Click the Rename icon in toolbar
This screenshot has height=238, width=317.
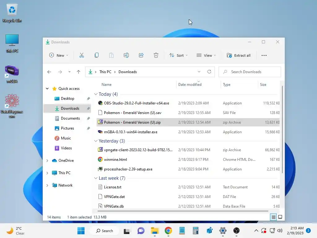tap(126, 55)
